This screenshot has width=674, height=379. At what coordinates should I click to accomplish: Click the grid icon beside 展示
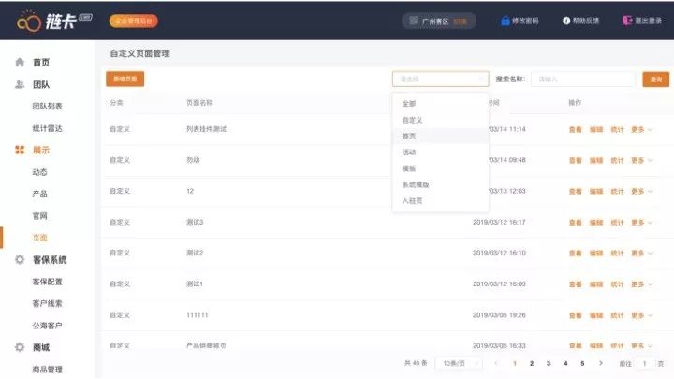20,150
